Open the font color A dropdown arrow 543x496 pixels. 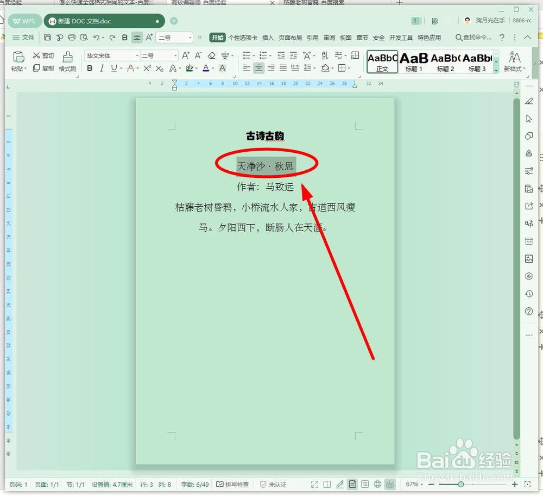(x=212, y=69)
